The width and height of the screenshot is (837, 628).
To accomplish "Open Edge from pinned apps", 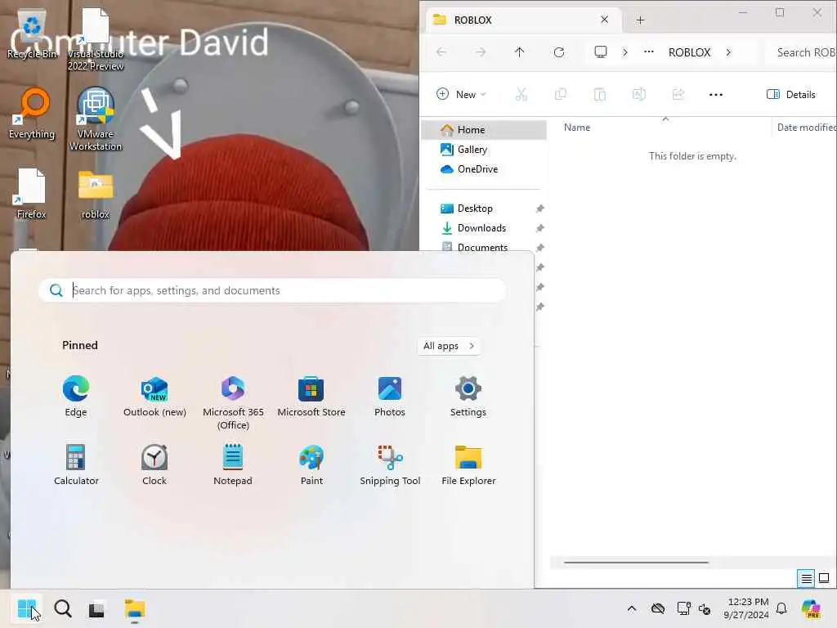I will (x=76, y=396).
